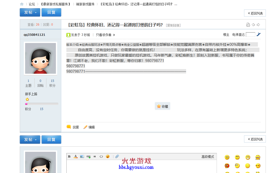This screenshot has height=173, width=272.
Task: Open 论坛 breadcrumb
Action: tap(32, 4)
